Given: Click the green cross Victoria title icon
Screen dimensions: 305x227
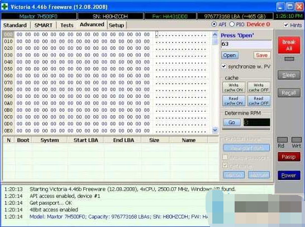Looking at the screenshot, I should [x=4, y=7].
